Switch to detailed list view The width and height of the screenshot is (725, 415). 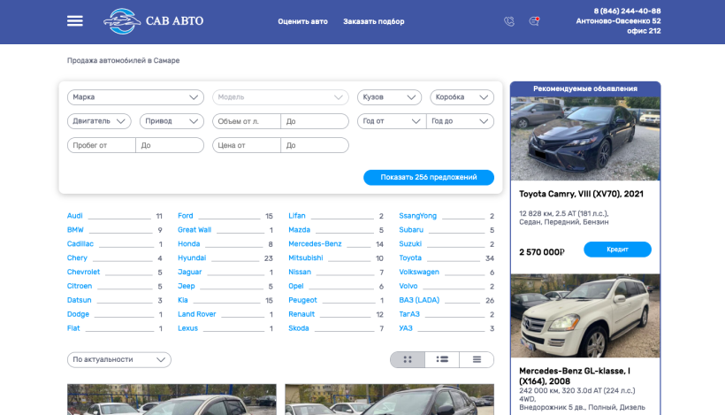pos(442,359)
